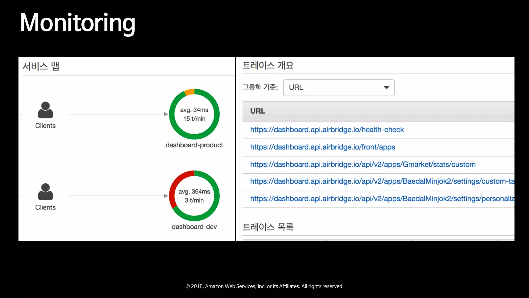
Task: Select the dashboard-dev service node circle
Action: click(x=194, y=196)
